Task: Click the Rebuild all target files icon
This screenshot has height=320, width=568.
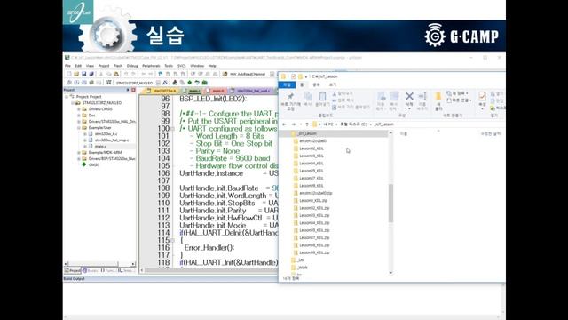Action: [x=84, y=83]
